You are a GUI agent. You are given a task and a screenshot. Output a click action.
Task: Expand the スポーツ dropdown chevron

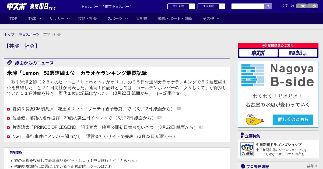(x=127, y=19)
